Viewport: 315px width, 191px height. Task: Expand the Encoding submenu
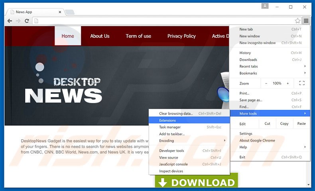pos(189,141)
